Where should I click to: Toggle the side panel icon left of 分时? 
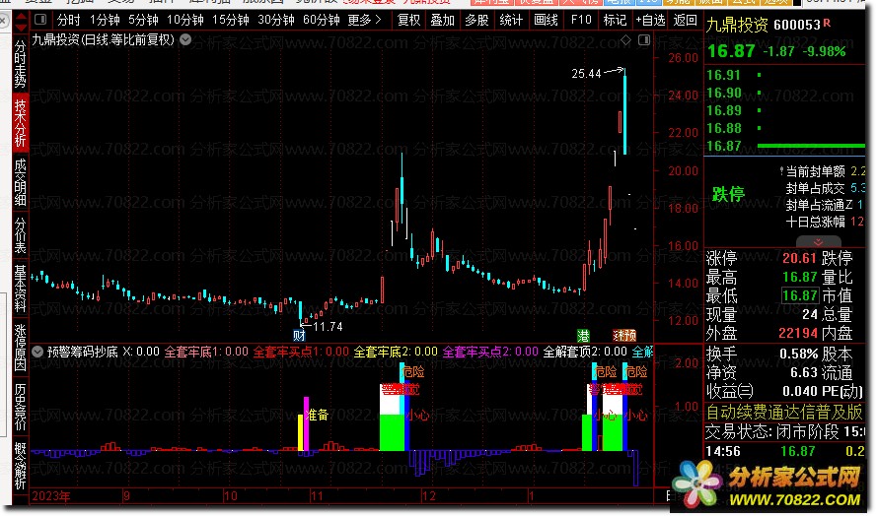[40, 20]
